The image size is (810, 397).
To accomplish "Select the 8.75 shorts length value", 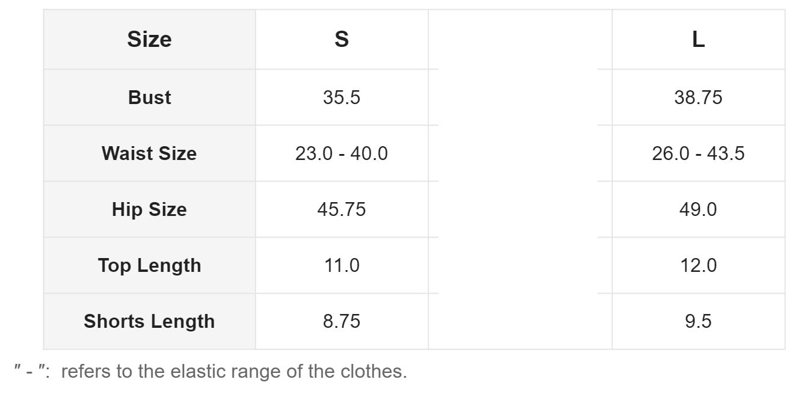I will coord(342,321).
